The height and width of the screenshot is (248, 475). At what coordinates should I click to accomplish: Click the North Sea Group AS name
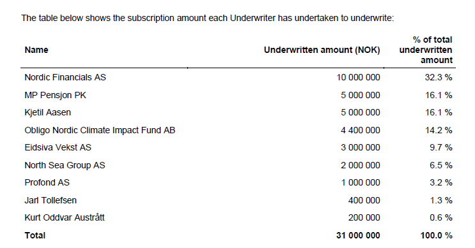(x=65, y=165)
